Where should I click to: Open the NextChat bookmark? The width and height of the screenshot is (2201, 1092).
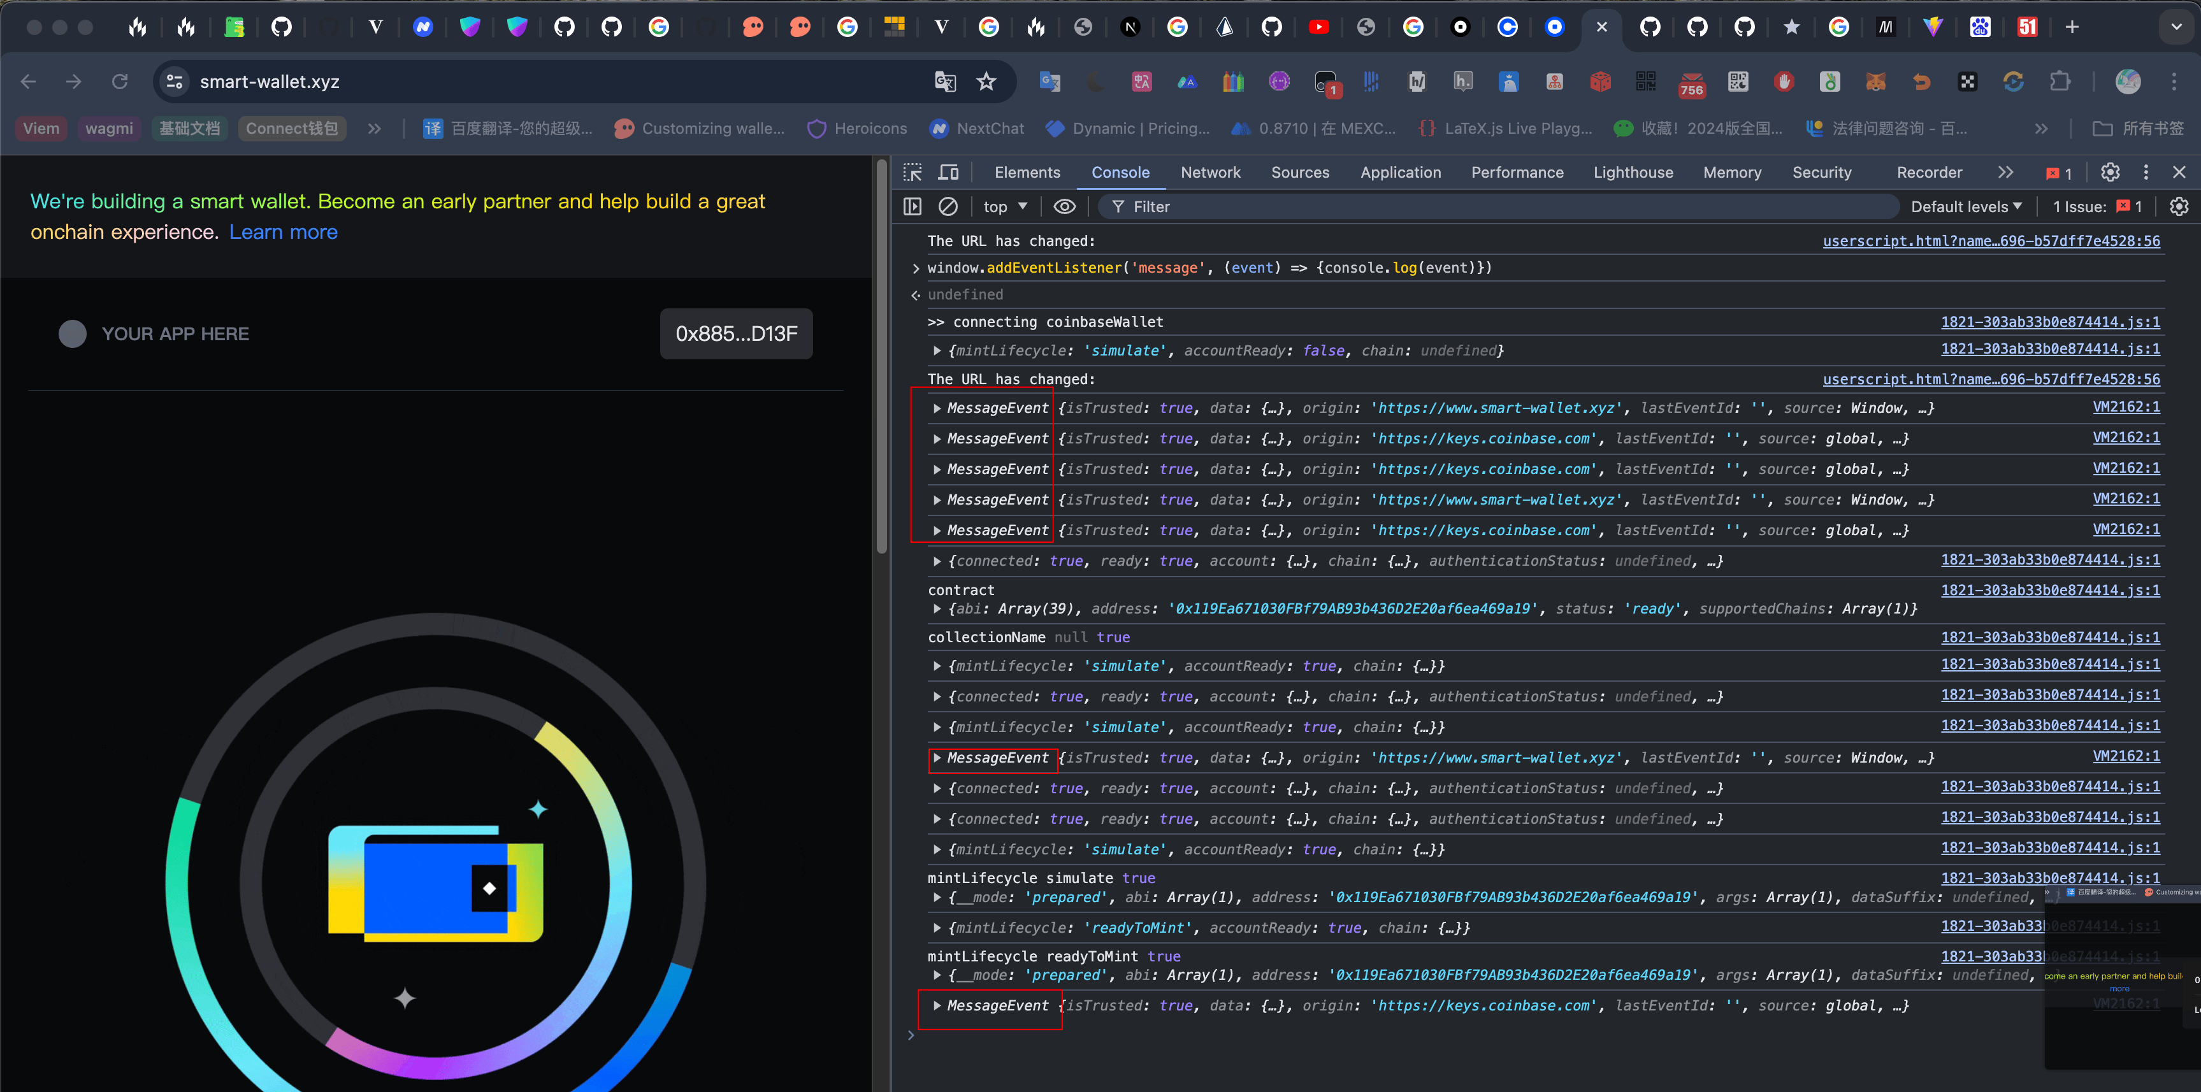pyautogui.click(x=977, y=128)
